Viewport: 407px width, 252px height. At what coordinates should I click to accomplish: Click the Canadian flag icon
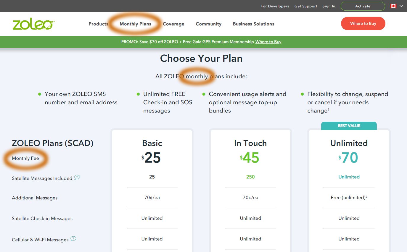pos(393,6)
